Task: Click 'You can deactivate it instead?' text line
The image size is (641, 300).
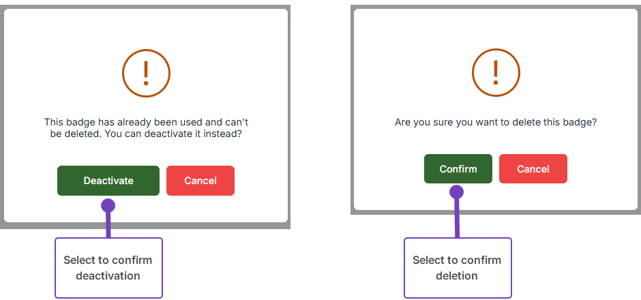Action: coord(146,134)
